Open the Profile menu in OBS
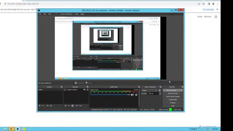The image size is (233, 131). (x=56, y=14)
